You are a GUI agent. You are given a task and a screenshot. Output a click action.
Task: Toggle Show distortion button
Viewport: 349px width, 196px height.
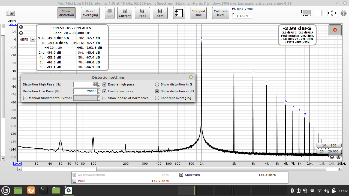67,13
